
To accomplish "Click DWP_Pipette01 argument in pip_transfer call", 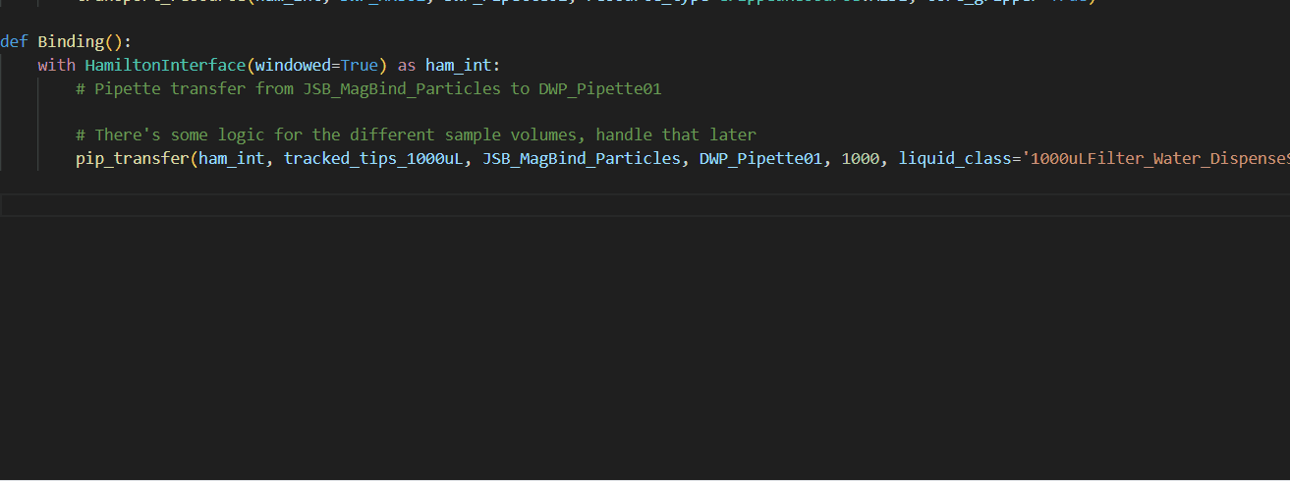I will 760,158.
